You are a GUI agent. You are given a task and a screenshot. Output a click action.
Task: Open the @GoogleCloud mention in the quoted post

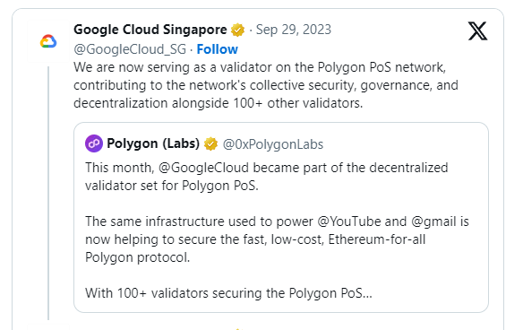point(203,168)
